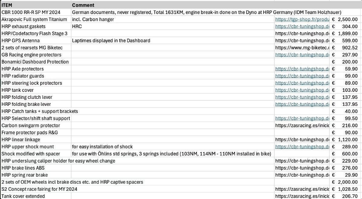The image size is (362, 199).
Task: Click the 'Laptimes displayed in the Dashboard' comment
Action: [x=111, y=41]
